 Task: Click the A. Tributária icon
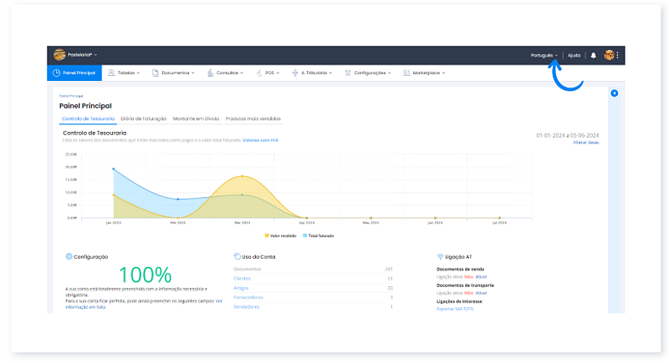click(295, 73)
